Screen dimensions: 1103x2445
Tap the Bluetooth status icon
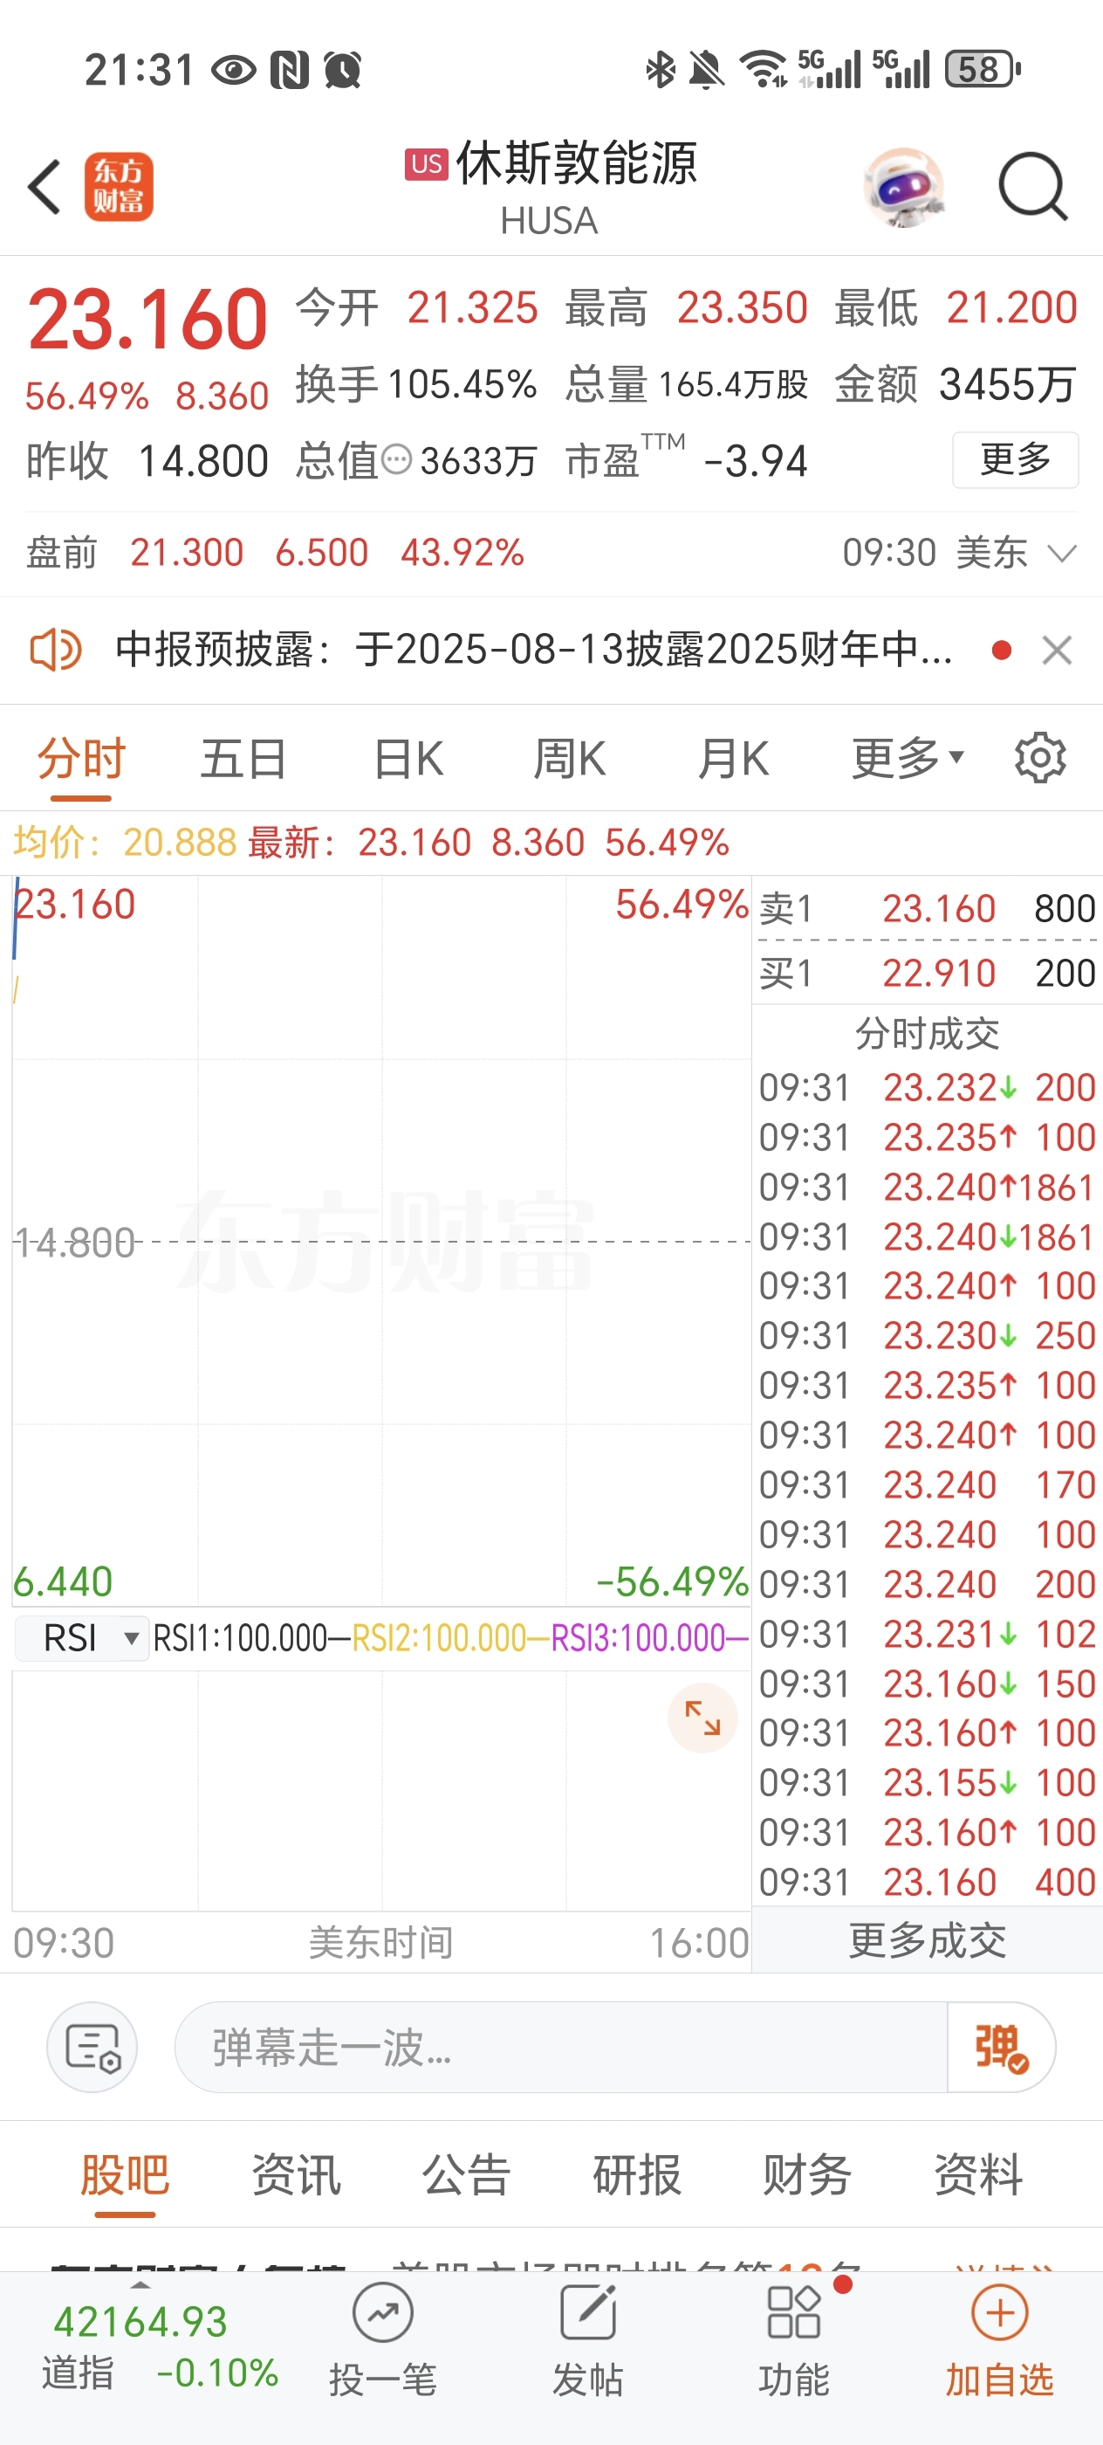660,69
